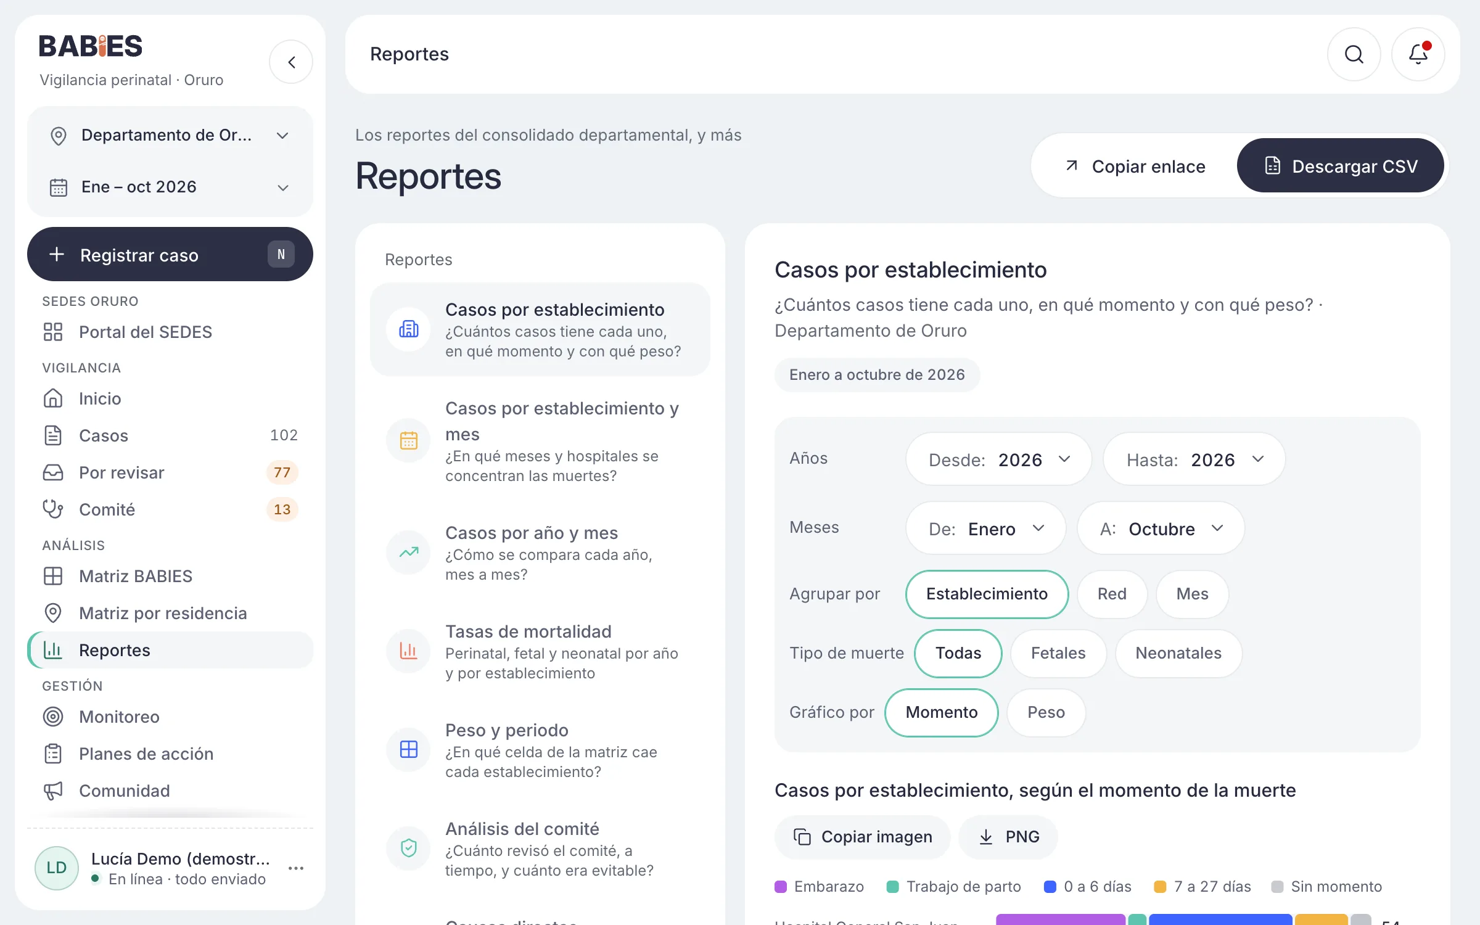This screenshot has height=925, width=1480.
Task: Open the De: Enero month dropdown
Action: pyautogui.click(x=985, y=528)
